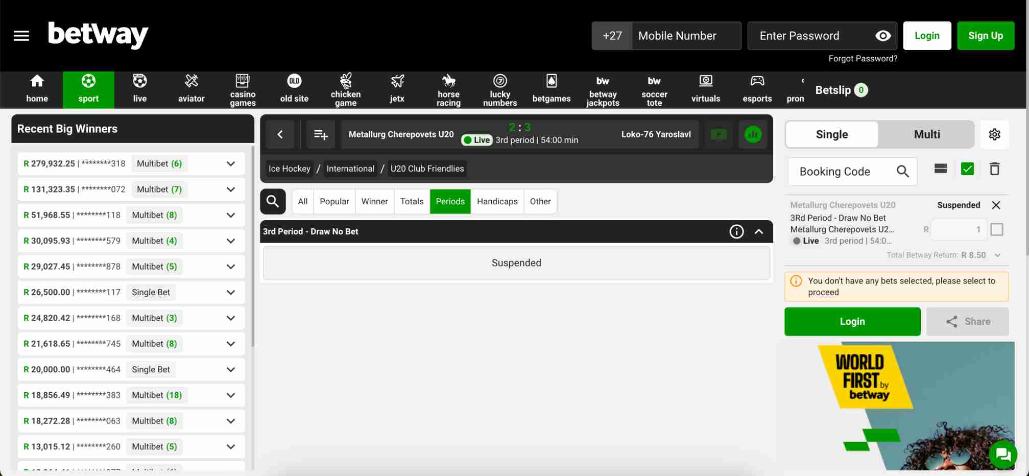The image size is (1029, 476).
Task: Click the Mobile Number field
Action: [686, 36]
